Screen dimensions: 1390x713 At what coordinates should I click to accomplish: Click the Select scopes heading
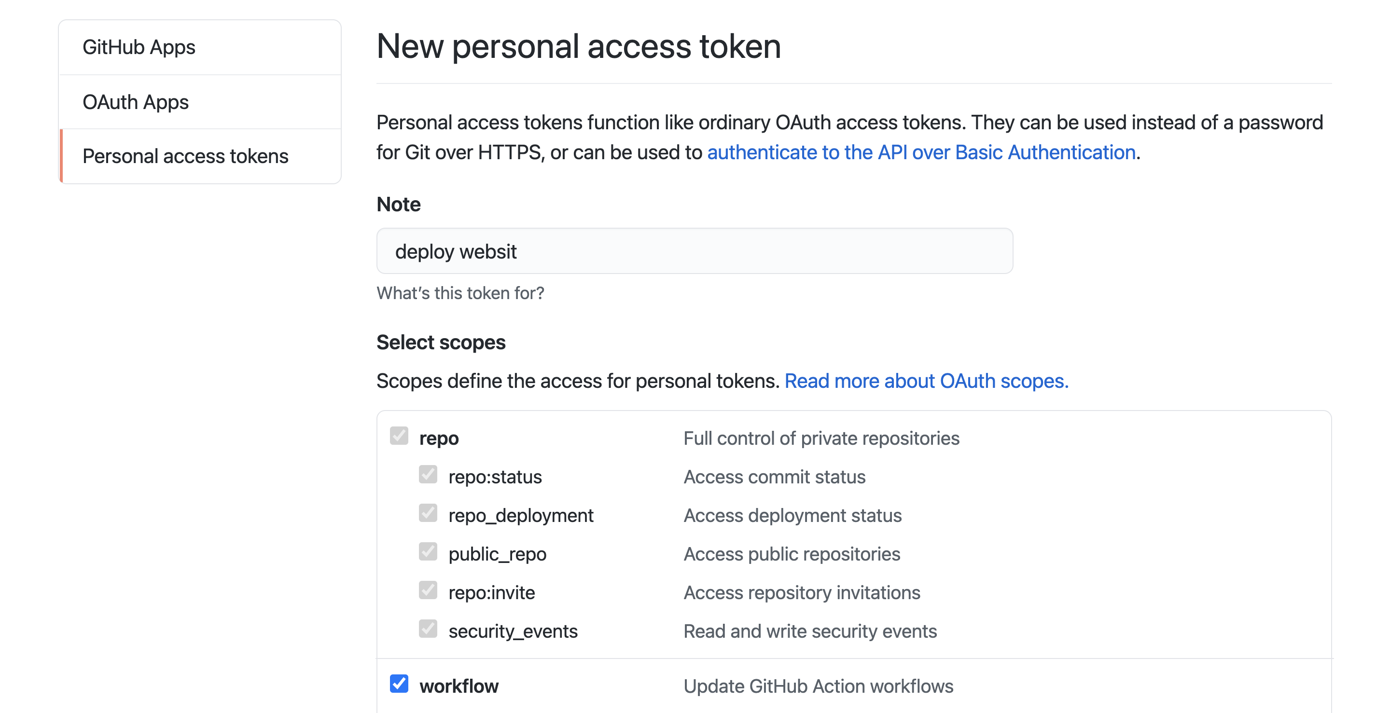pos(441,342)
